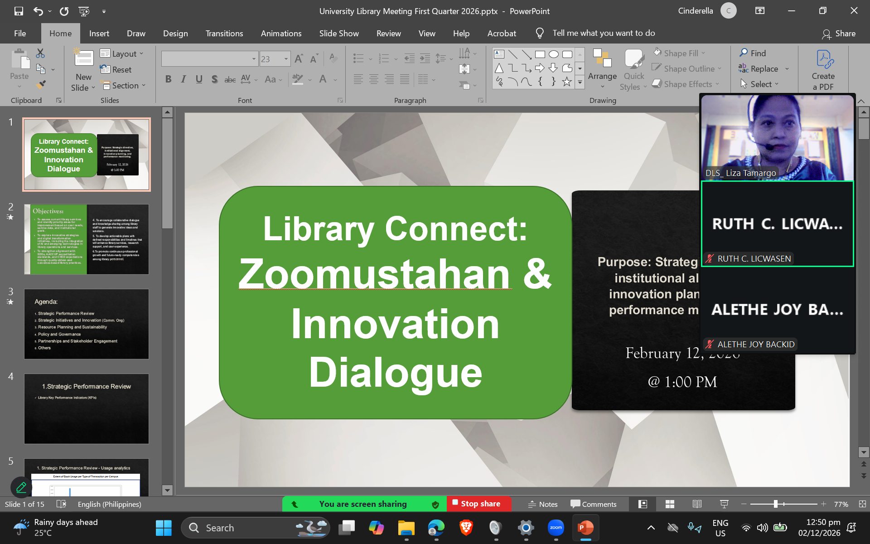This screenshot has width=870, height=544.
Task: Switch to Slide Sorter view
Action: click(x=670, y=504)
